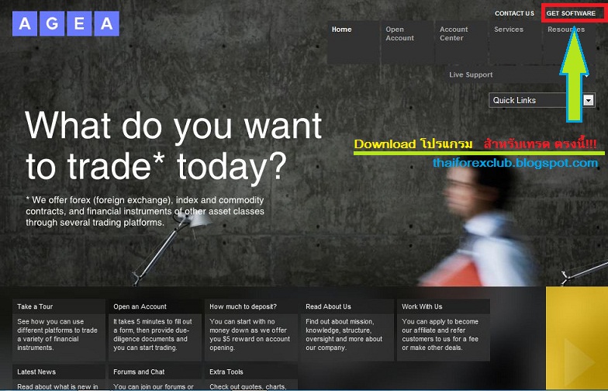The height and width of the screenshot is (391, 608).
Task: Click the Work With Us card
Action: 444,330
